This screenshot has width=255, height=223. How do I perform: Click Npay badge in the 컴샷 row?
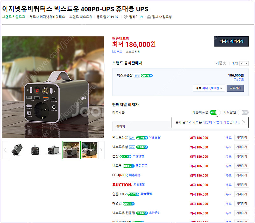125,156
